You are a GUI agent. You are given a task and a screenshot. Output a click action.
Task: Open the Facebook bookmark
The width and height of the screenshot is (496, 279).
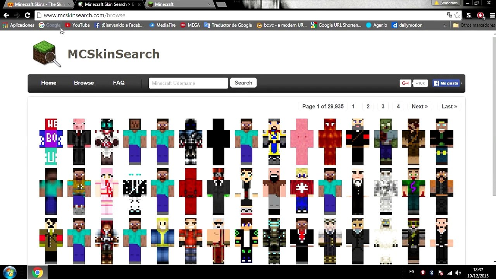click(x=119, y=25)
